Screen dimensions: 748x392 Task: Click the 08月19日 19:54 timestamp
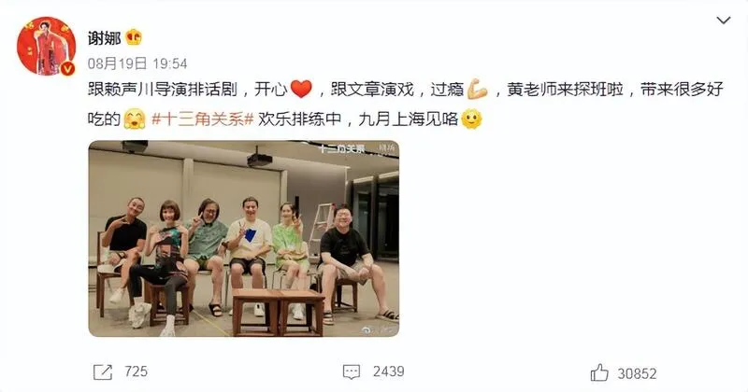point(137,63)
